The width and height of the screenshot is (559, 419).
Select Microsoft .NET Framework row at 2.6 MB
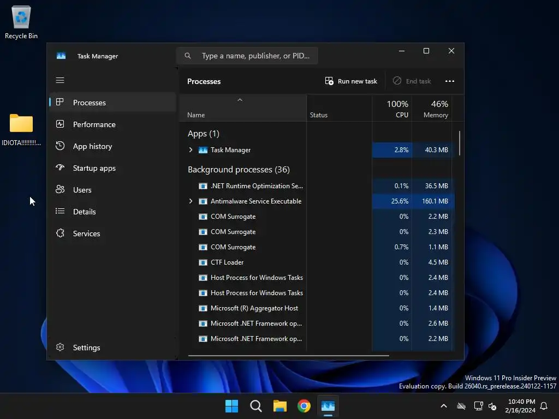click(x=317, y=324)
